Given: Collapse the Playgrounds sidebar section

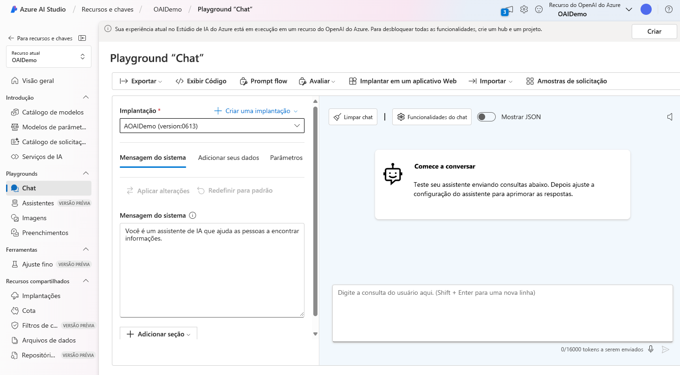Looking at the screenshot, I should [x=85, y=173].
